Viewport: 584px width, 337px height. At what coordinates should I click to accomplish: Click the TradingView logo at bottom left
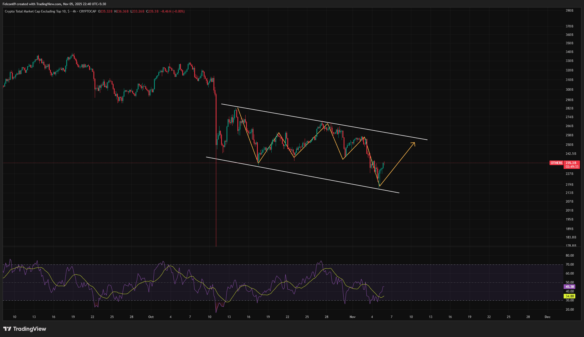(x=25, y=329)
